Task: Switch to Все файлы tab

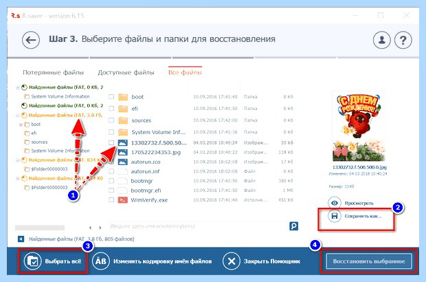Action: 185,72
